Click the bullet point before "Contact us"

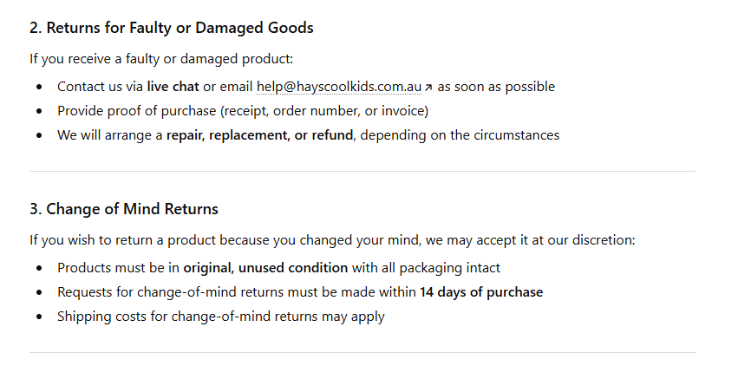click(x=39, y=87)
